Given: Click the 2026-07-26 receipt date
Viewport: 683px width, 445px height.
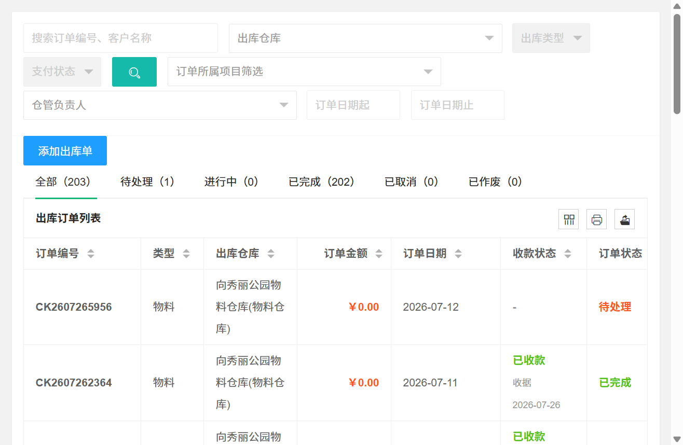Looking at the screenshot, I should click(x=536, y=405).
